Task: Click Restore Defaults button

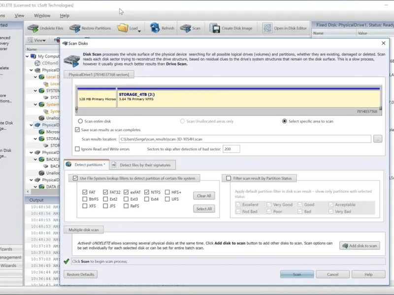Action: [x=80, y=274]
